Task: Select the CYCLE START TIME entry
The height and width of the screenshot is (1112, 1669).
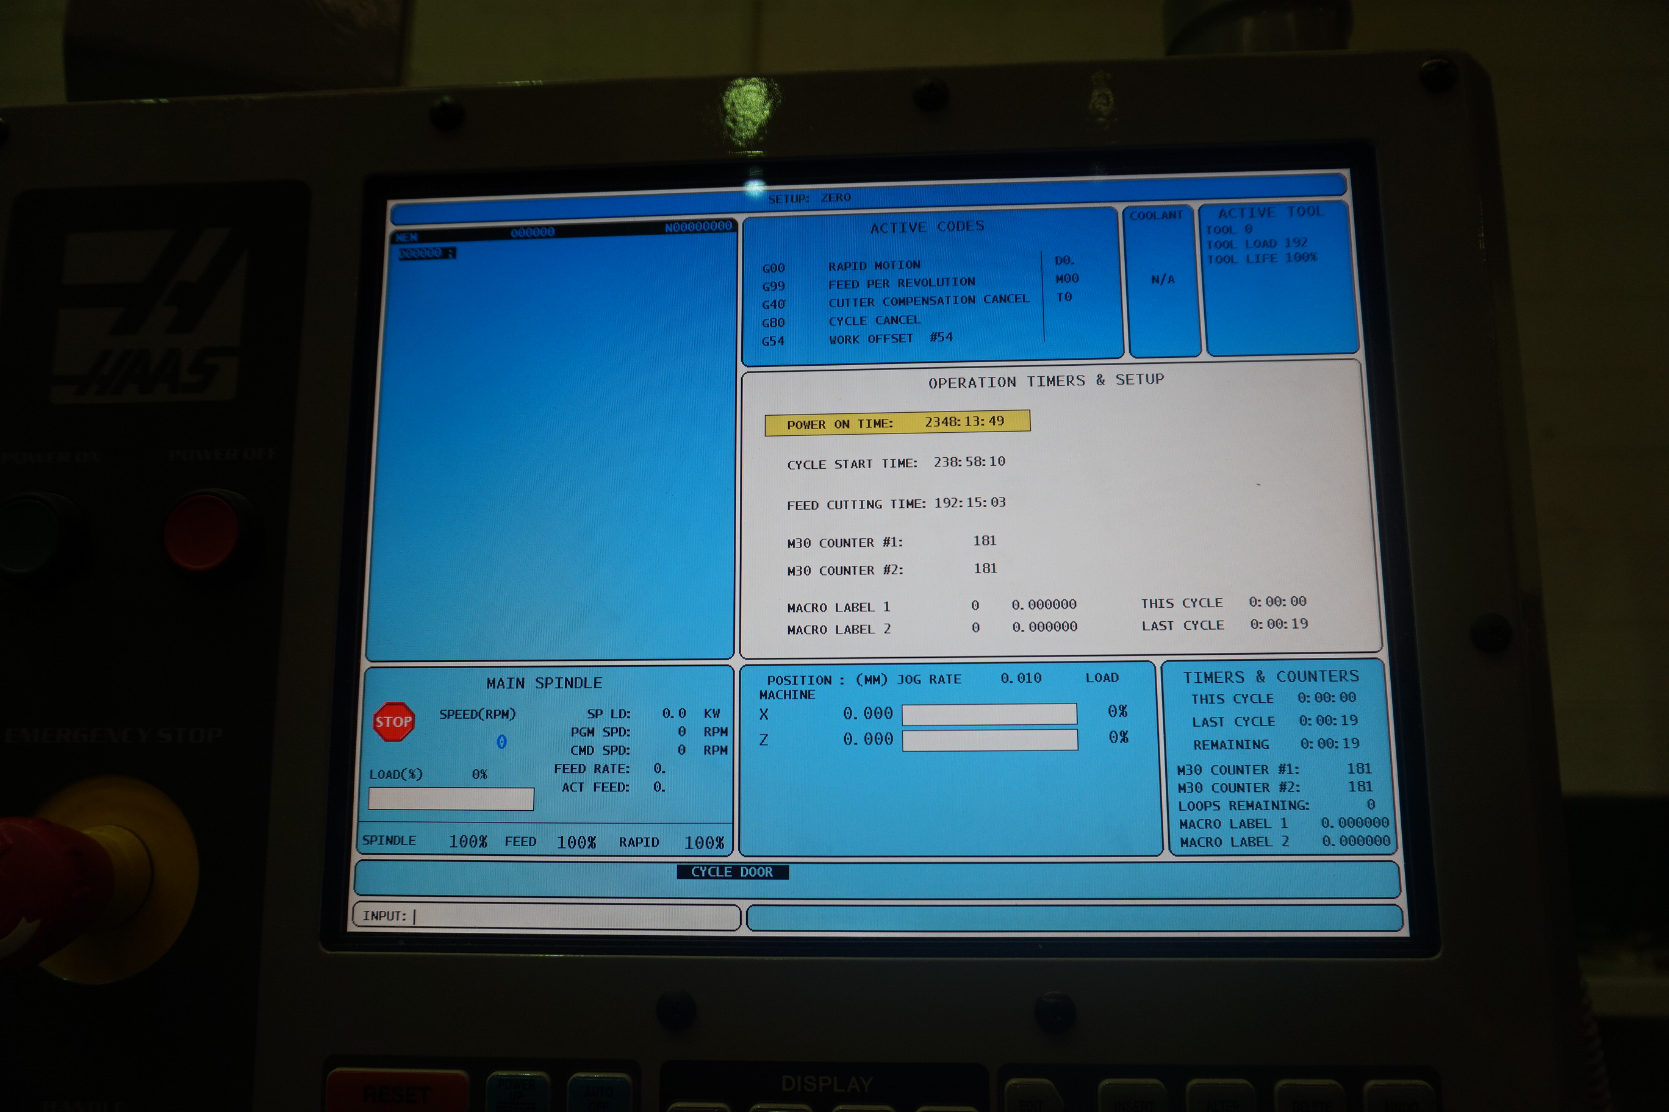Action: tap(896, 463)
